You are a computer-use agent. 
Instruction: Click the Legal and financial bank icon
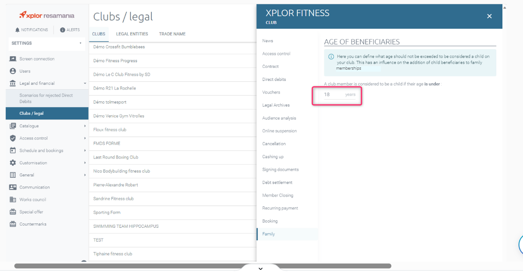pos(13,84)
